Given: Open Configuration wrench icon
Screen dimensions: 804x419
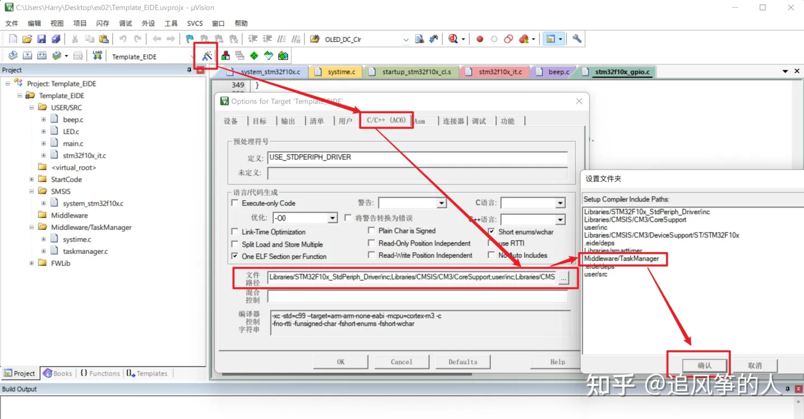Looking at the screenshot, I should point(577,39).
